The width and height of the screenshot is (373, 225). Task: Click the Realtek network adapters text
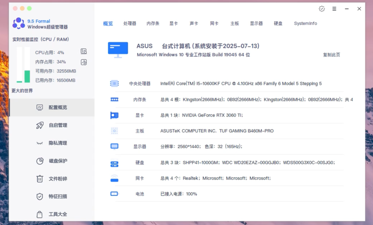(216, 178)
